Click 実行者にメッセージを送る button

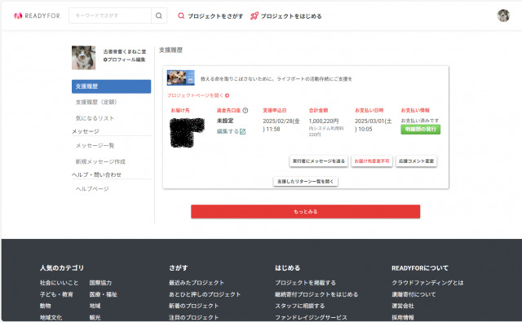pyautogui.click(x=319, y=161)
